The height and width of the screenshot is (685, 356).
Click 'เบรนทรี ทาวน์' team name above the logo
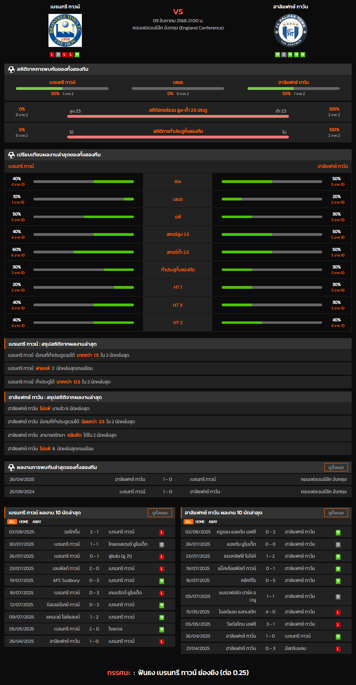pos(65,7)
